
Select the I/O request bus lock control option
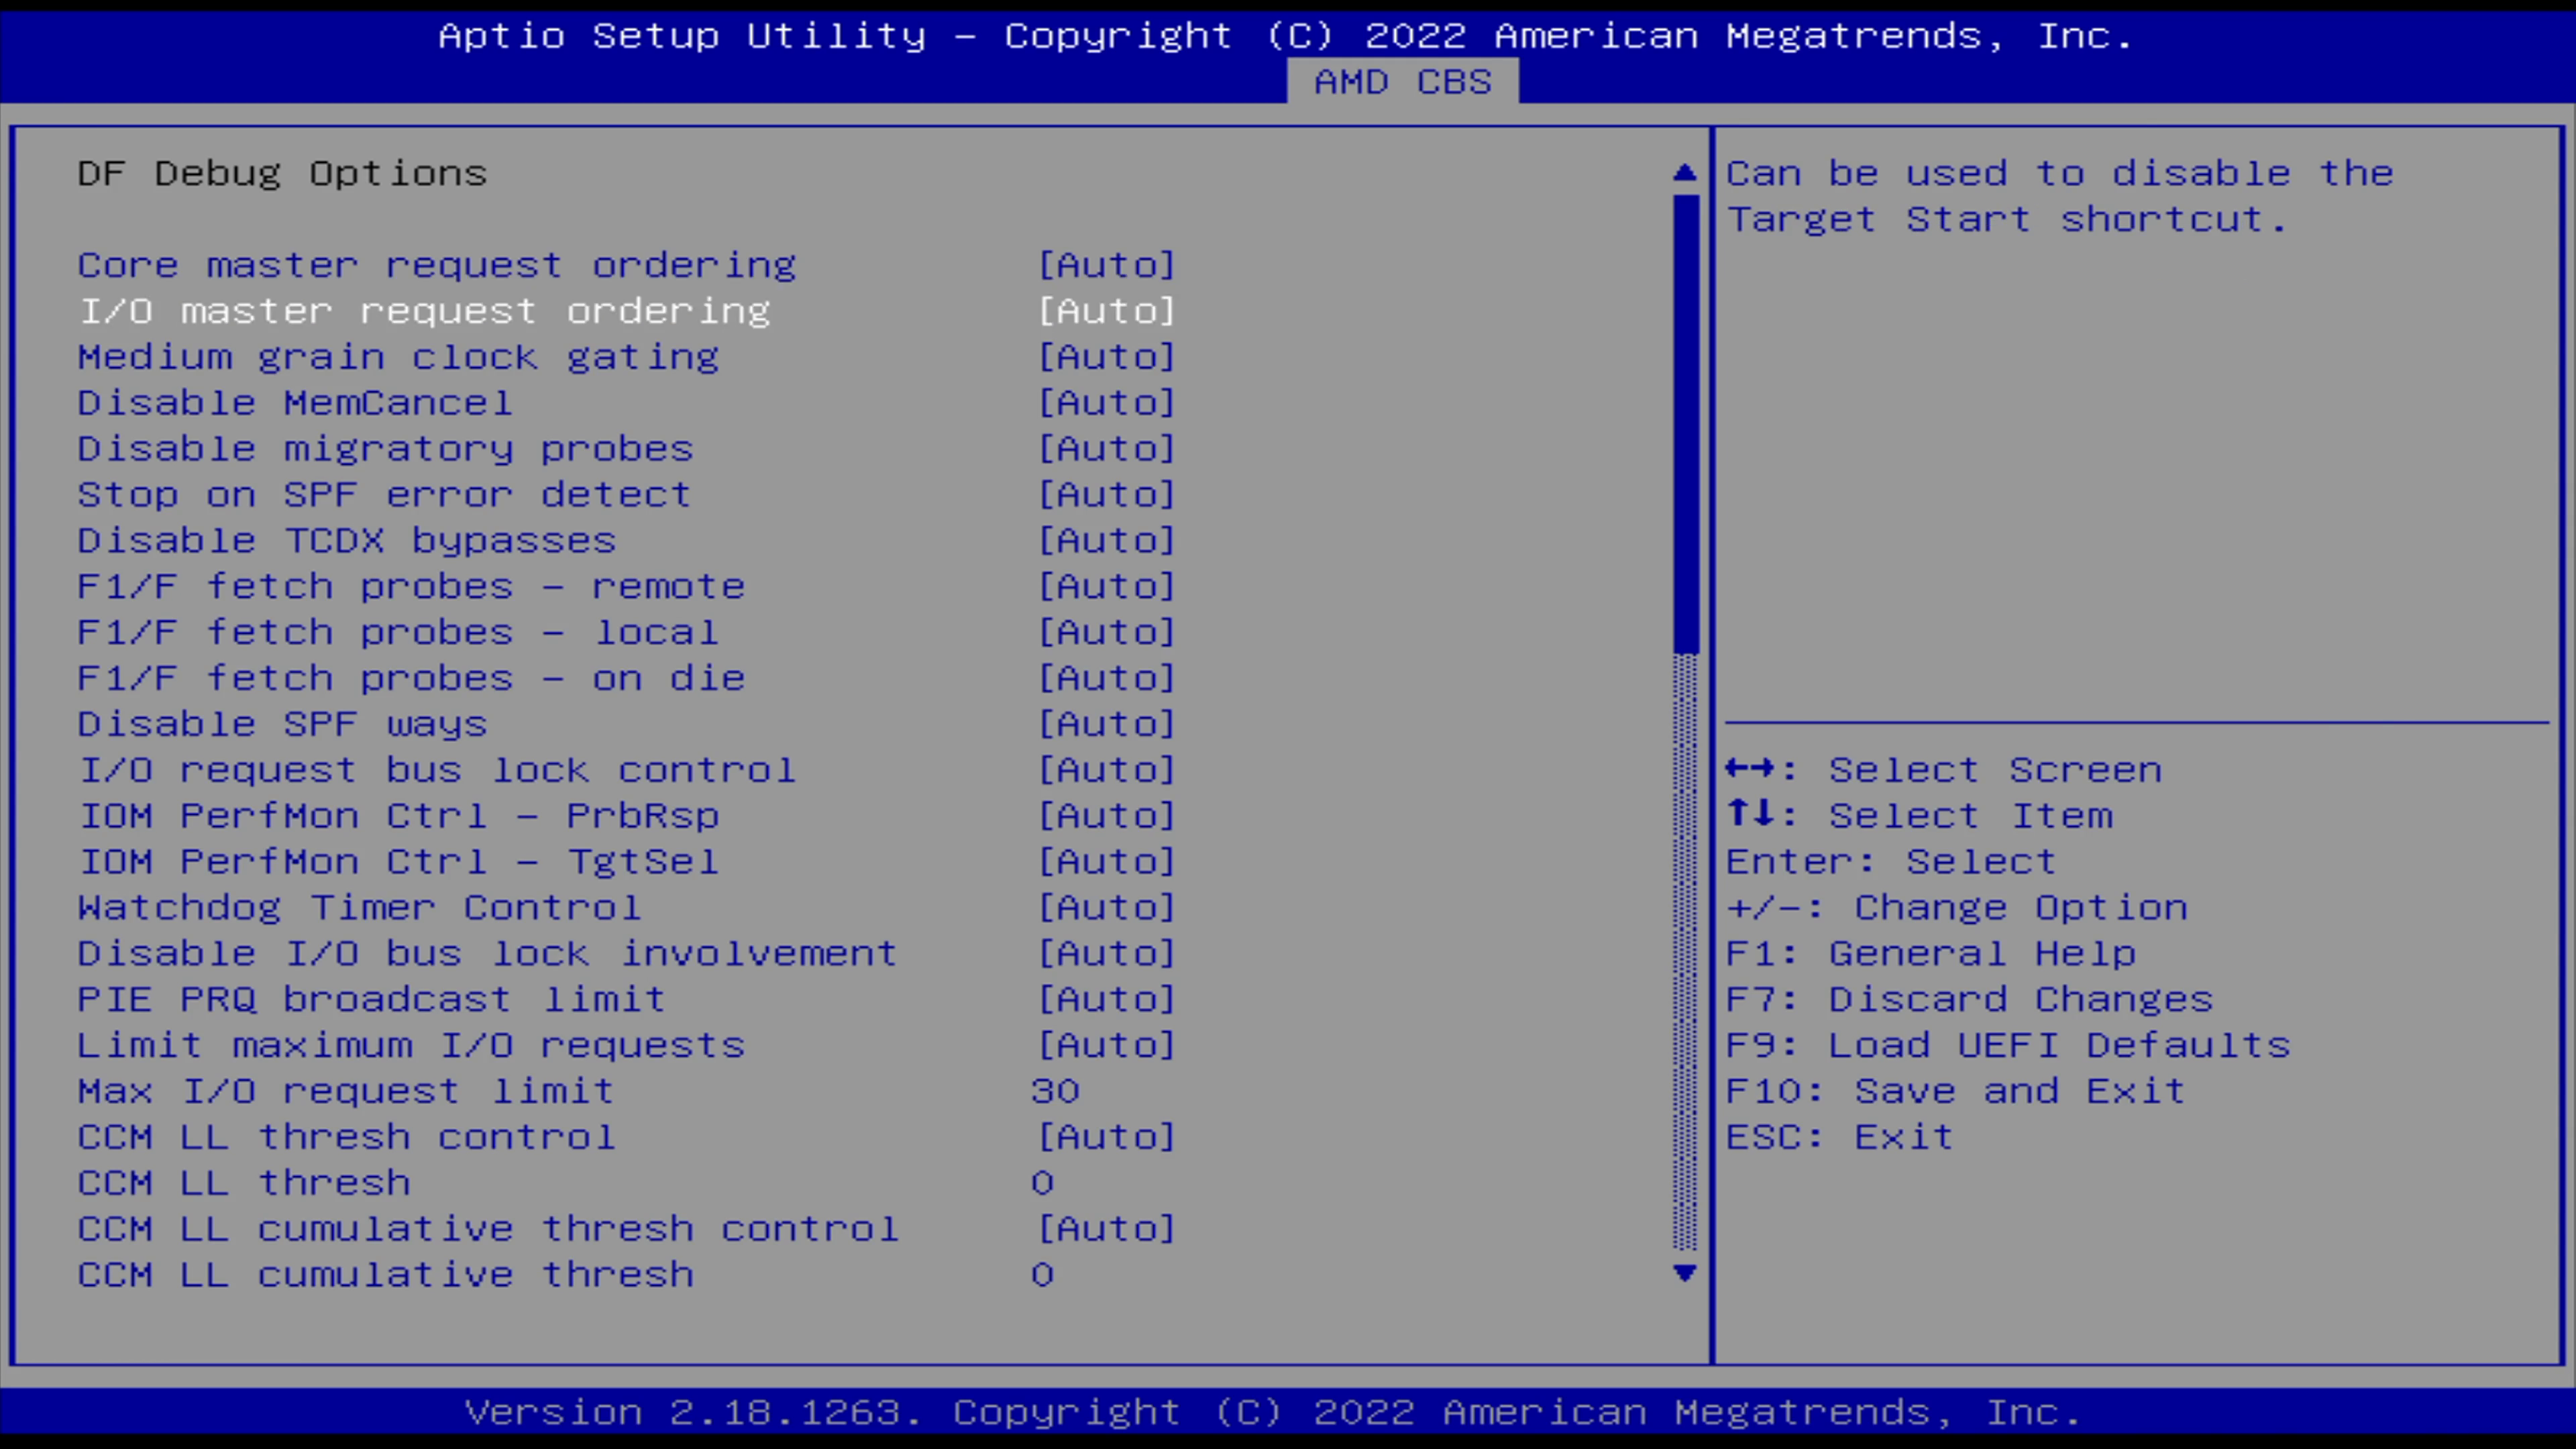point(437,770)
